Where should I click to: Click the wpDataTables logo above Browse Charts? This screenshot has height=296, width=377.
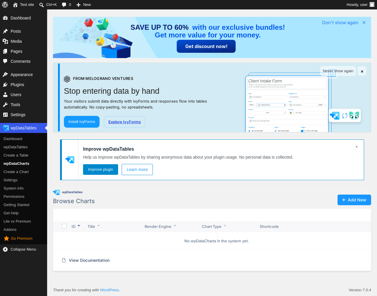68,192
